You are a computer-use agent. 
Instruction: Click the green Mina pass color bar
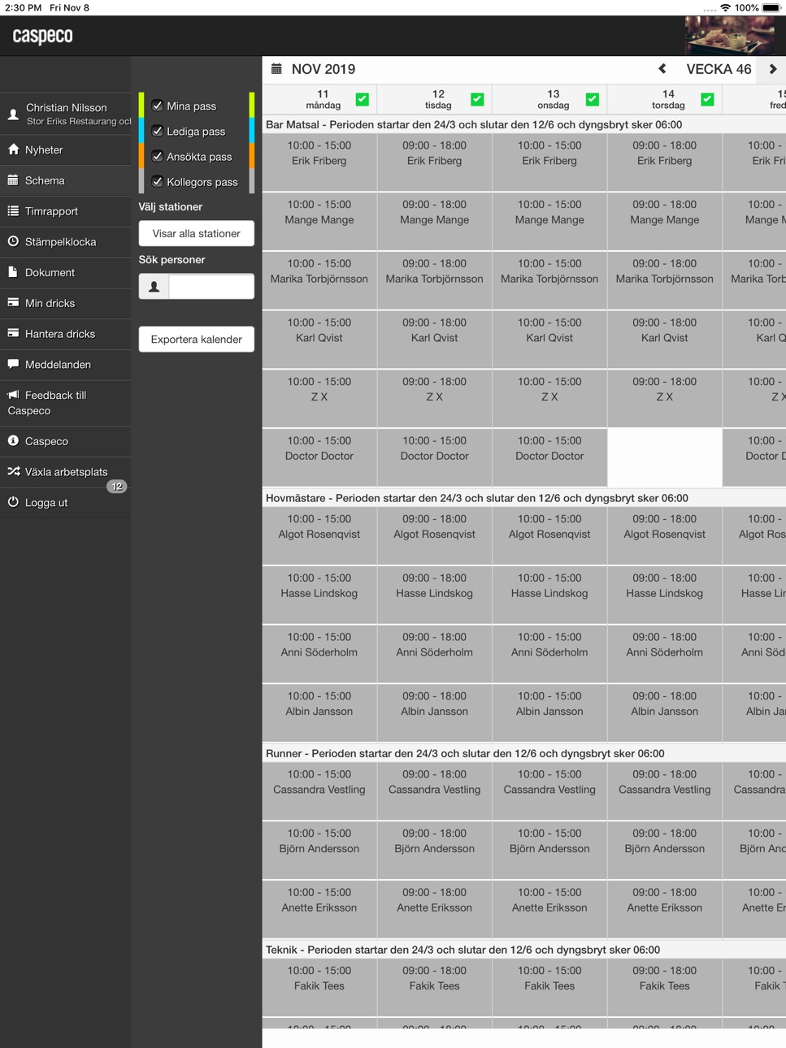(x=141, y=105)
